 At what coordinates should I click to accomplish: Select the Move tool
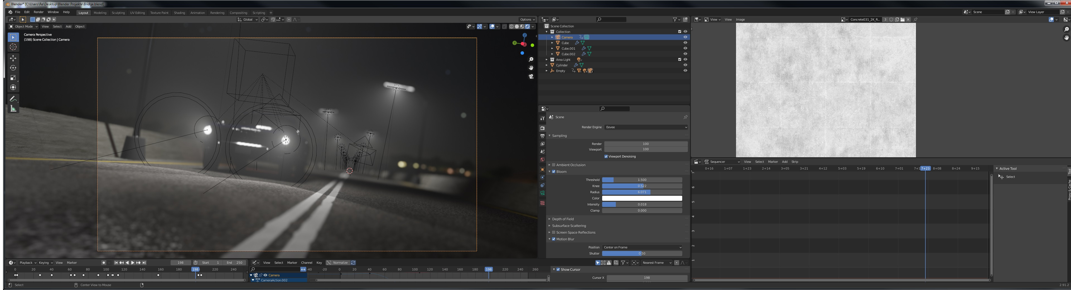point(13,58)
